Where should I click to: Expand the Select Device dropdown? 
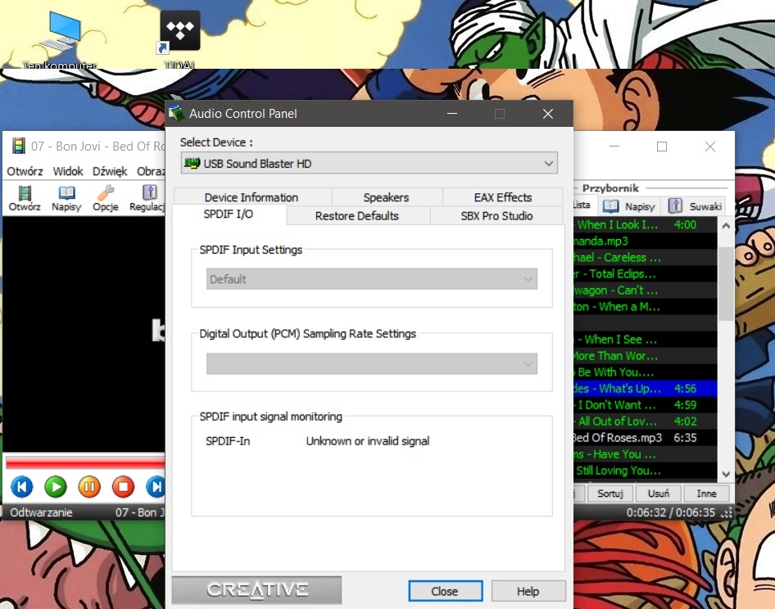(x=369, y=164)
